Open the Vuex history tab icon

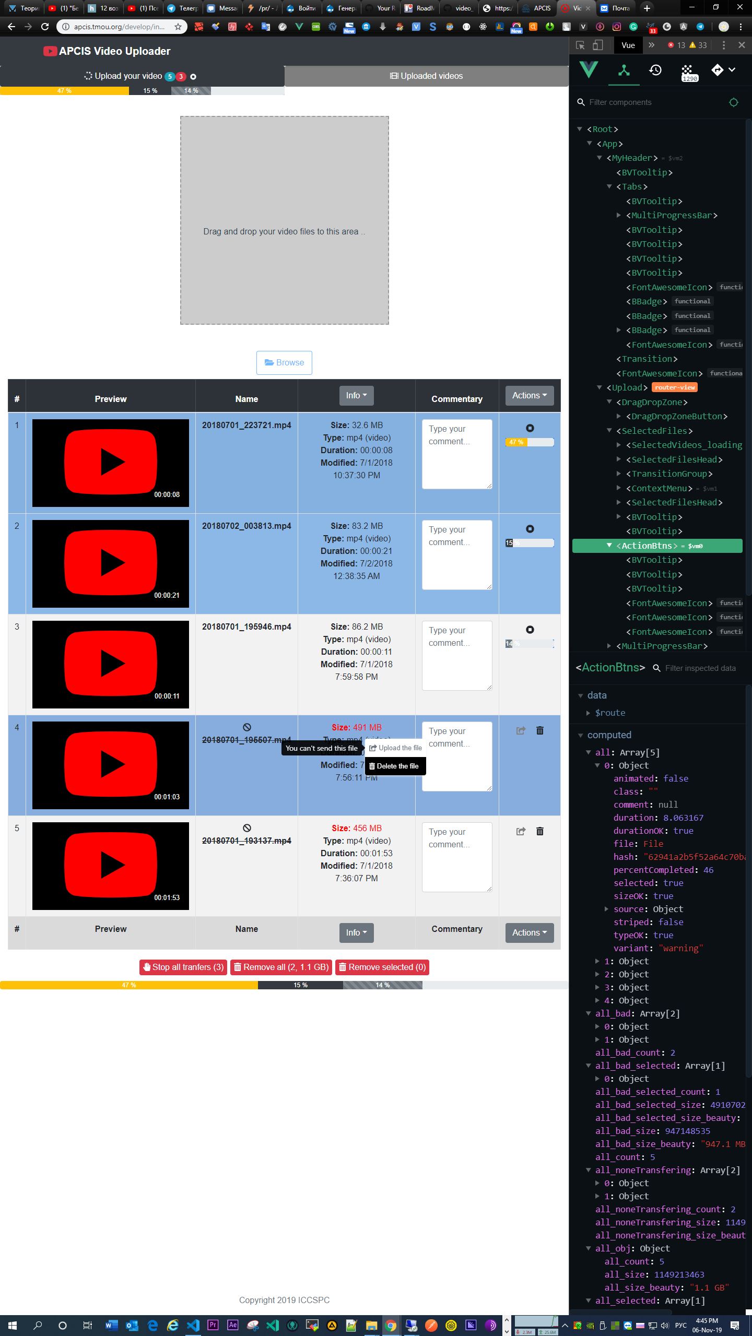pyautogui.click(x=655, y=70)
